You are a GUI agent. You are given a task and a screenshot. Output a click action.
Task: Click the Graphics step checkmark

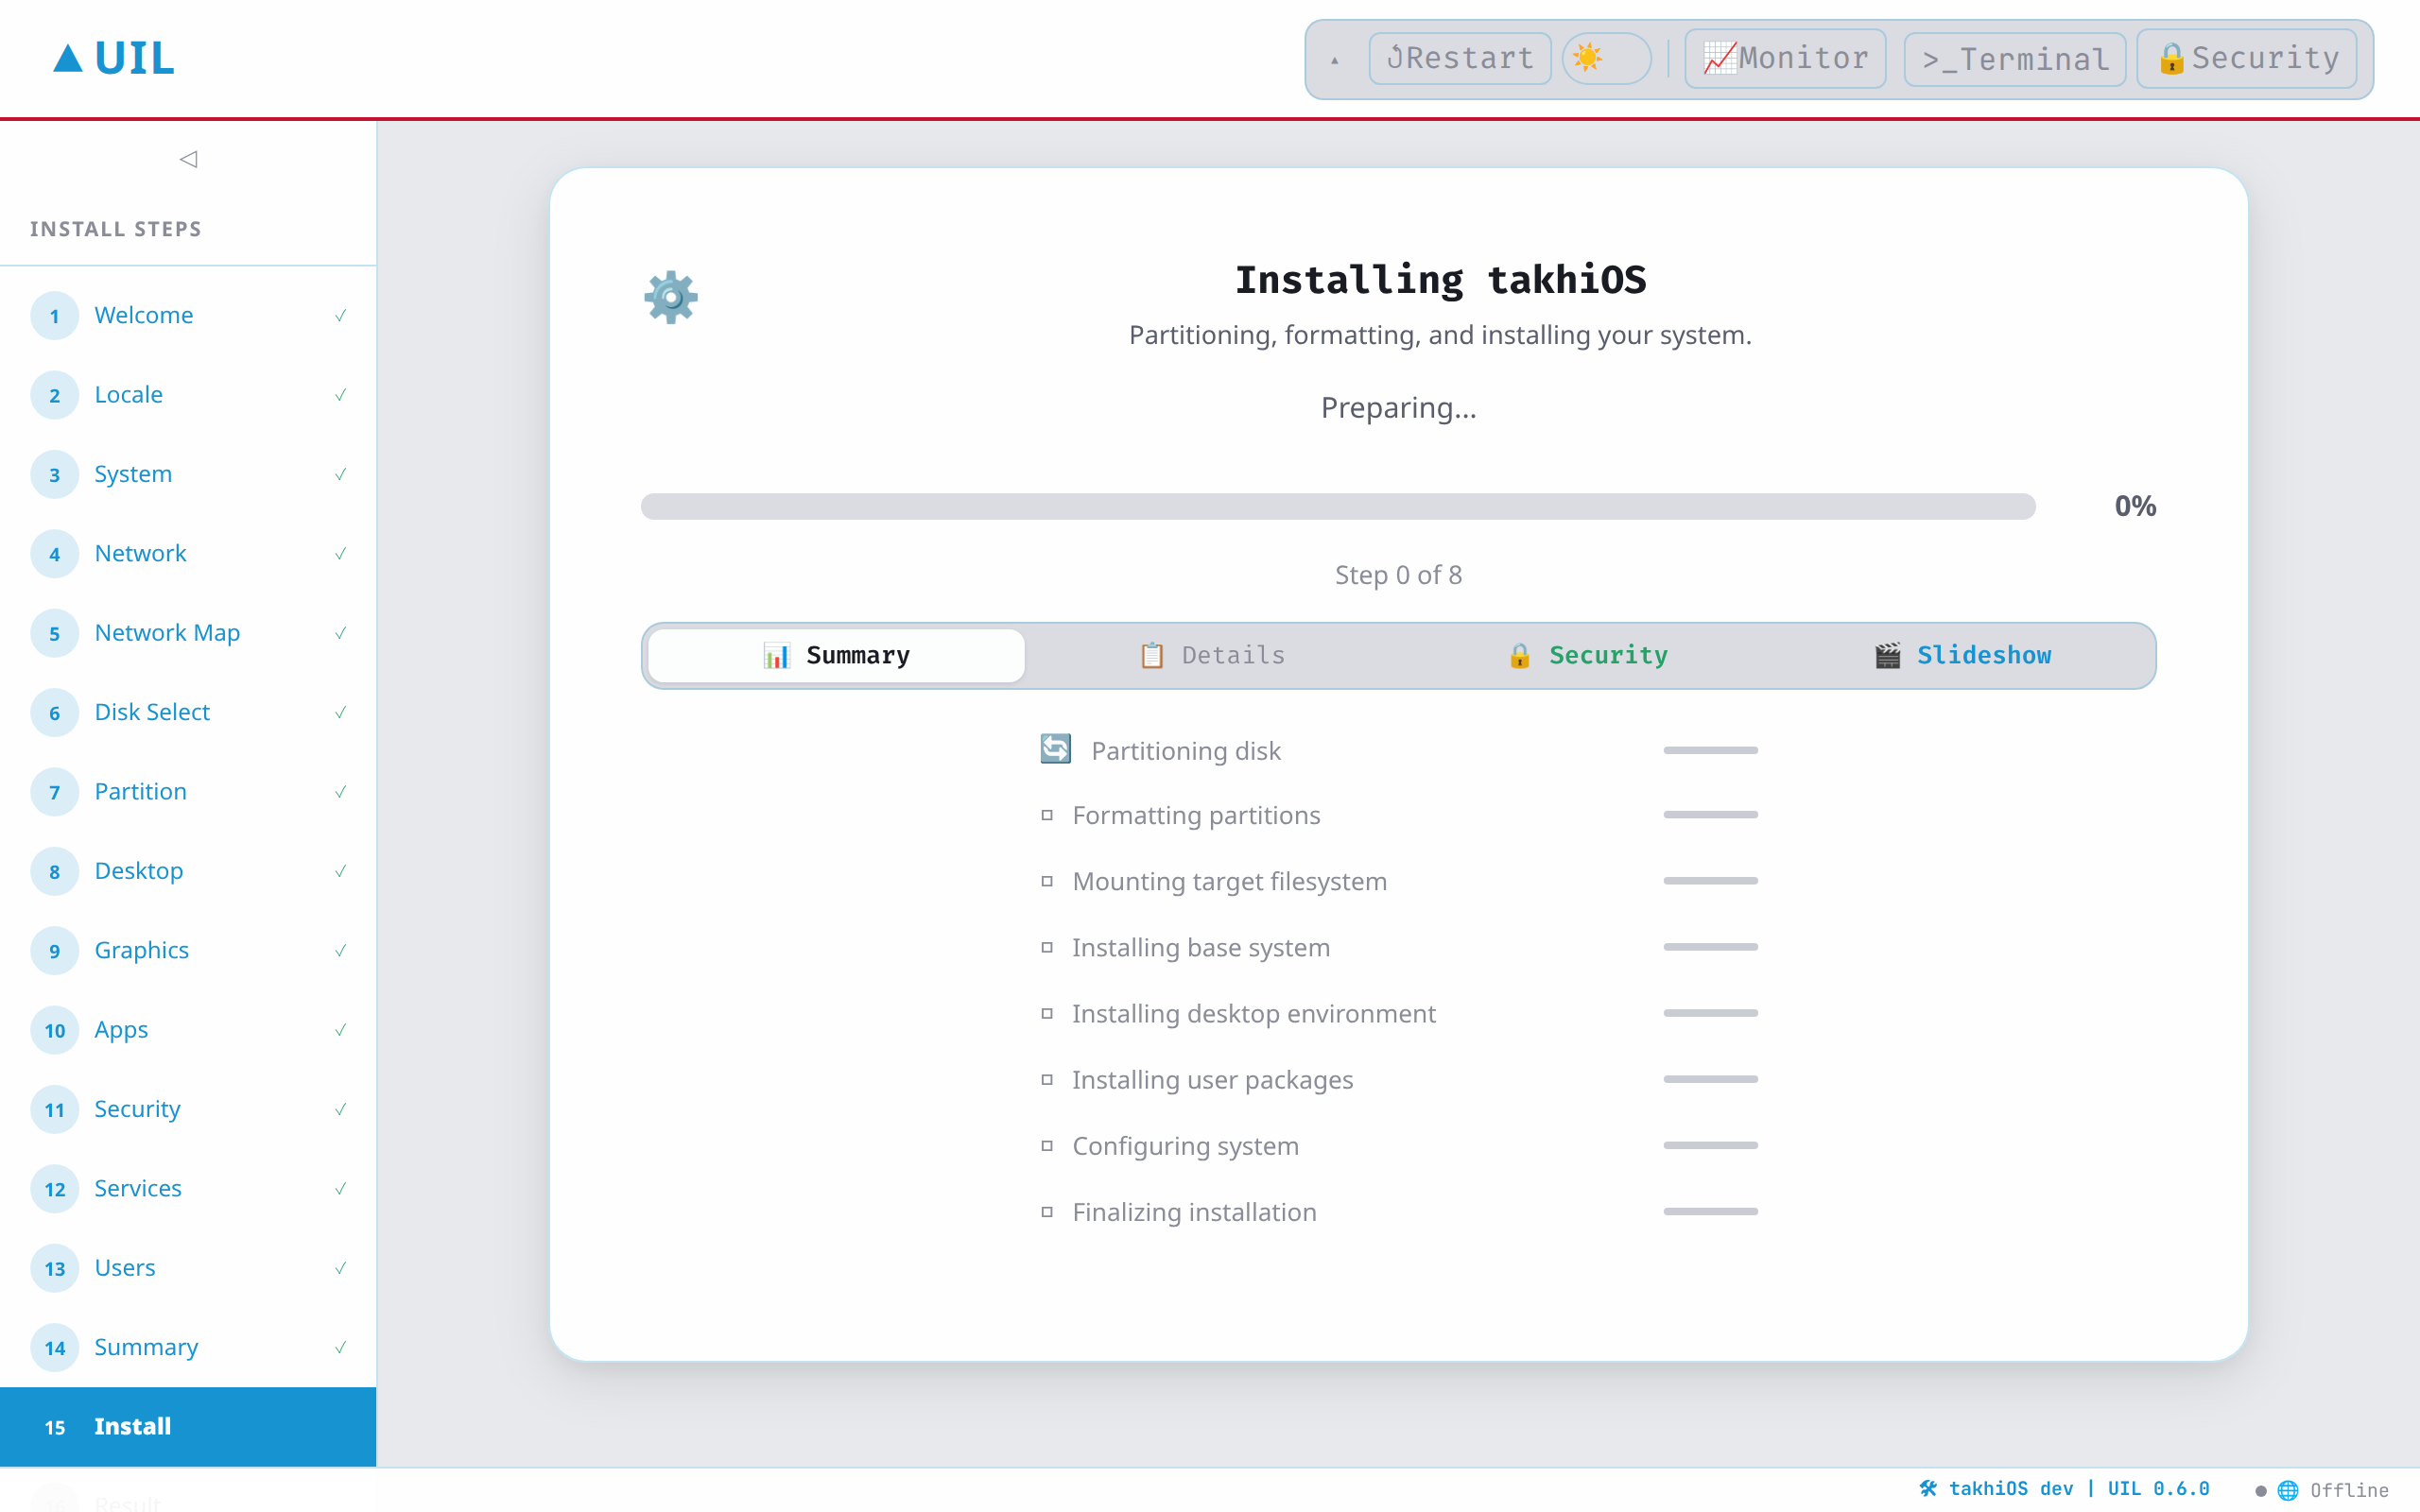point(340,950)
